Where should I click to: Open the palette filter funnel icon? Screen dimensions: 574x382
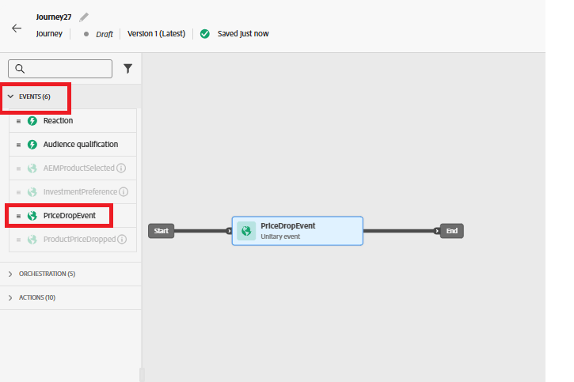(127, 69)
